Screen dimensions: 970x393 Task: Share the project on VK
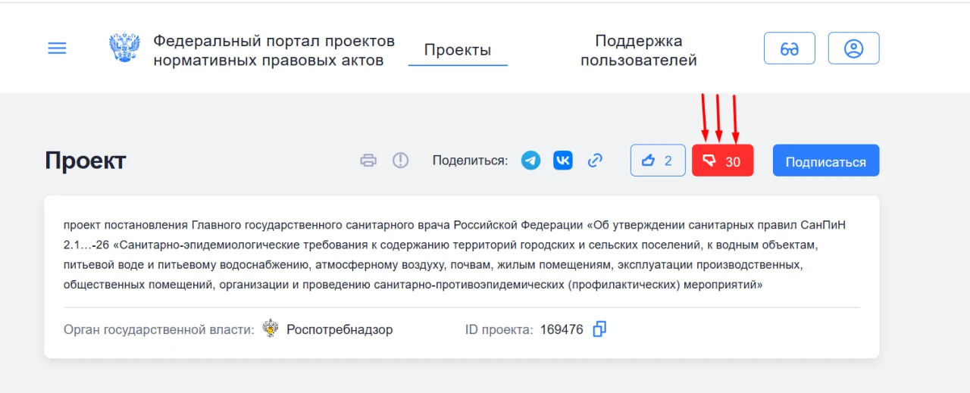point(563,161)
